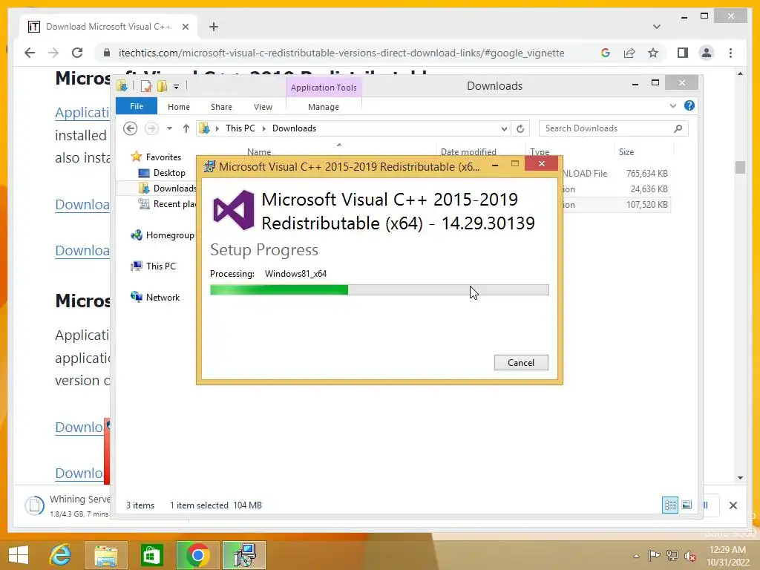
Task: Open the Manage ribbon tab
Action: point(324,107)
